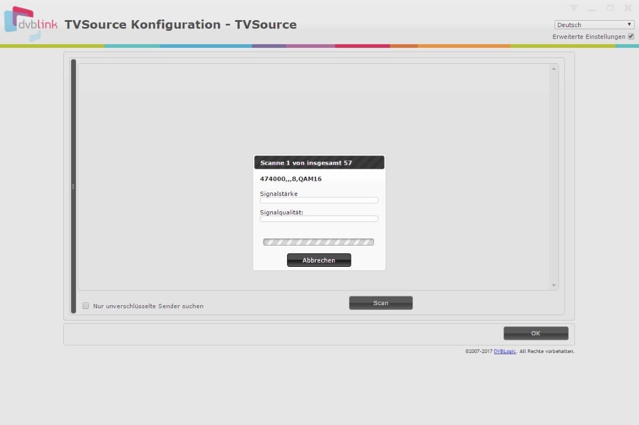Screen dimensions: 639x425
Task: Click the results list scrollbar track
Action: [x=553, y=177]
